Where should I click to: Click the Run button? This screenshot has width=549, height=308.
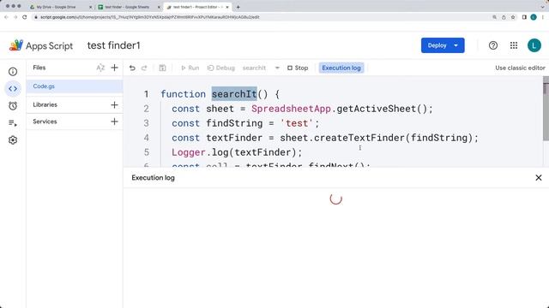tap(190, 68)
